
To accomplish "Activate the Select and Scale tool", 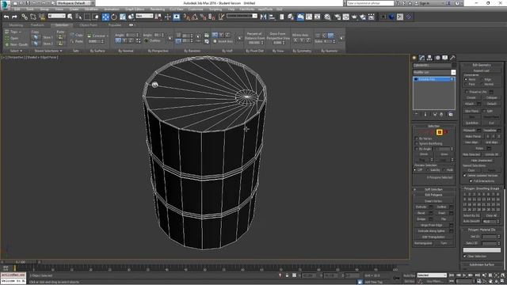I will pos(123,17).
